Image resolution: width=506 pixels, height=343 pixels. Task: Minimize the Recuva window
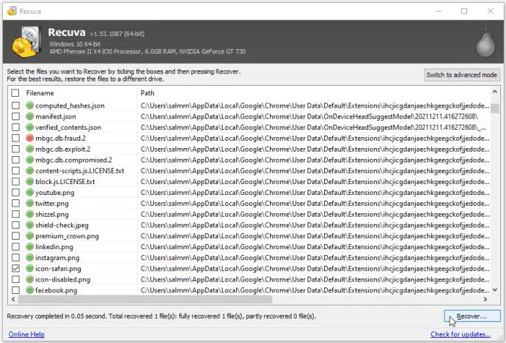pos(439,11)
